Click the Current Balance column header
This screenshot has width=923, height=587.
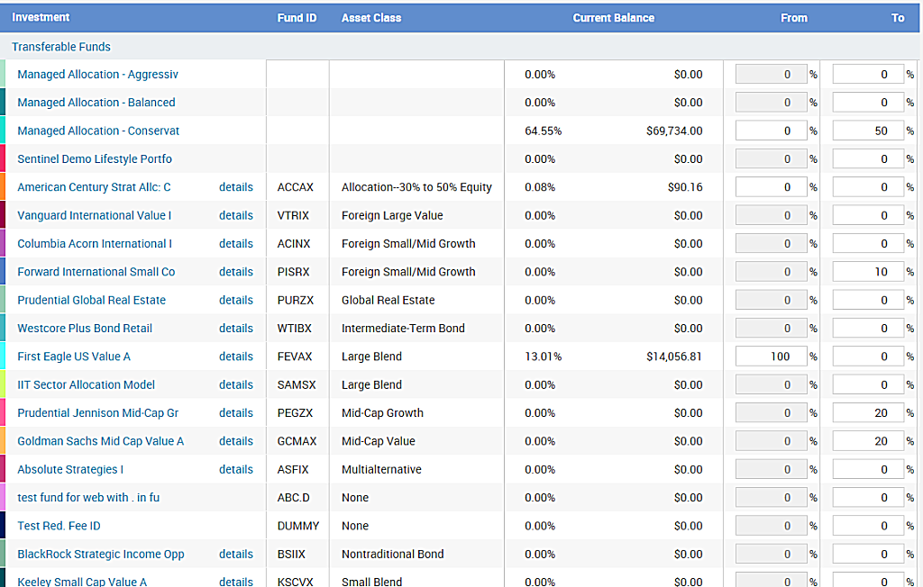click(613, 18)
